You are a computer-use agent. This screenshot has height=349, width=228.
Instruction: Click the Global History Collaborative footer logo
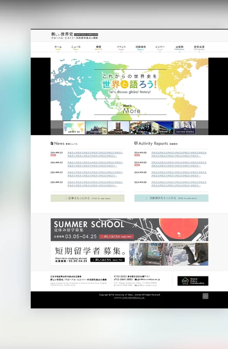pyautogui.click(x=193, y=281)
